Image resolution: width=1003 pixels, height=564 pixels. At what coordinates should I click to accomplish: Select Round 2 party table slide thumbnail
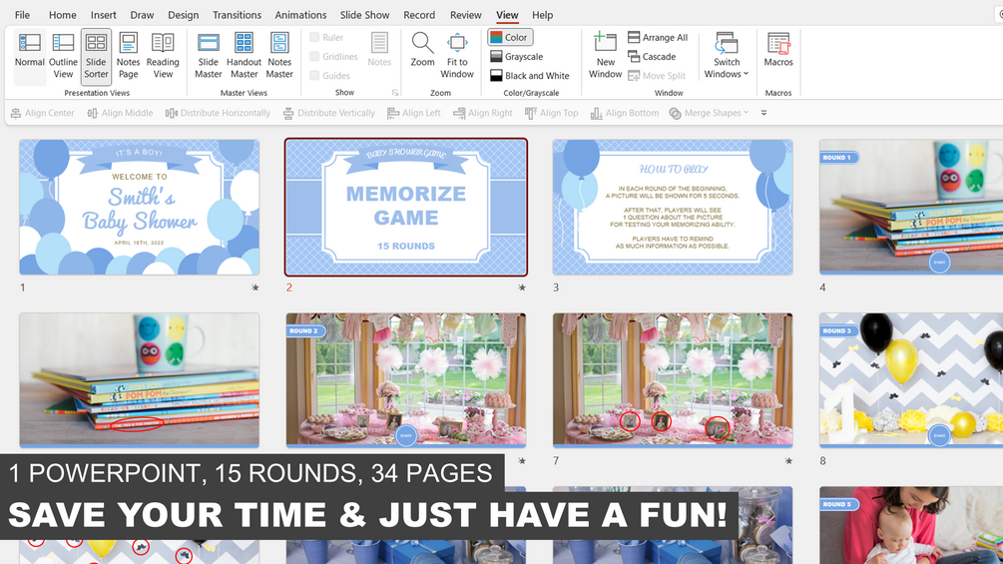[x=406, y=380]
